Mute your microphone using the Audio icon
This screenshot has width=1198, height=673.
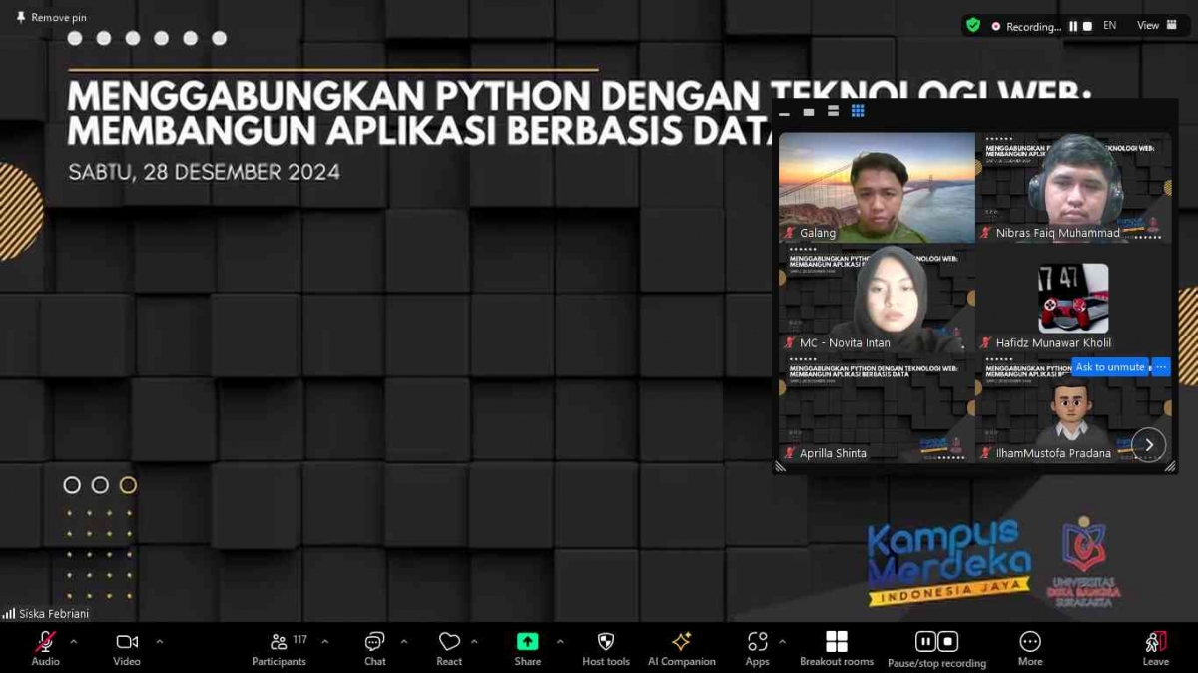click(x=44, y=644)
